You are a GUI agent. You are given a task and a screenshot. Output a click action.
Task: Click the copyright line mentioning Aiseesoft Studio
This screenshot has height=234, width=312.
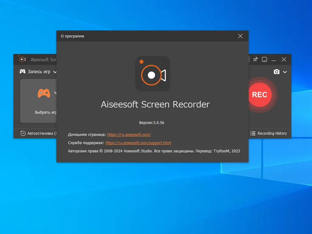tap(154, 151)
